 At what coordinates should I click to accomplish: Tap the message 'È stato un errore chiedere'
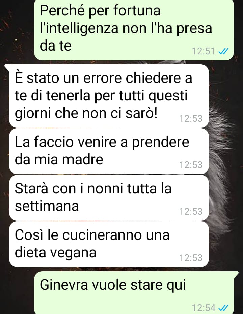(x=109, y=96)
